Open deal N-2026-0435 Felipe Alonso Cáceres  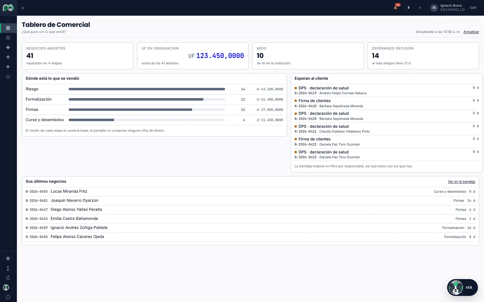[250, 237]
